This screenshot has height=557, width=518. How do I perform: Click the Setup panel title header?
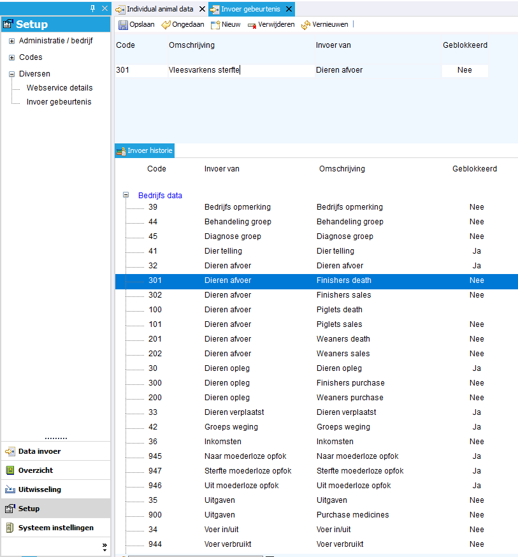pos(55,24)
